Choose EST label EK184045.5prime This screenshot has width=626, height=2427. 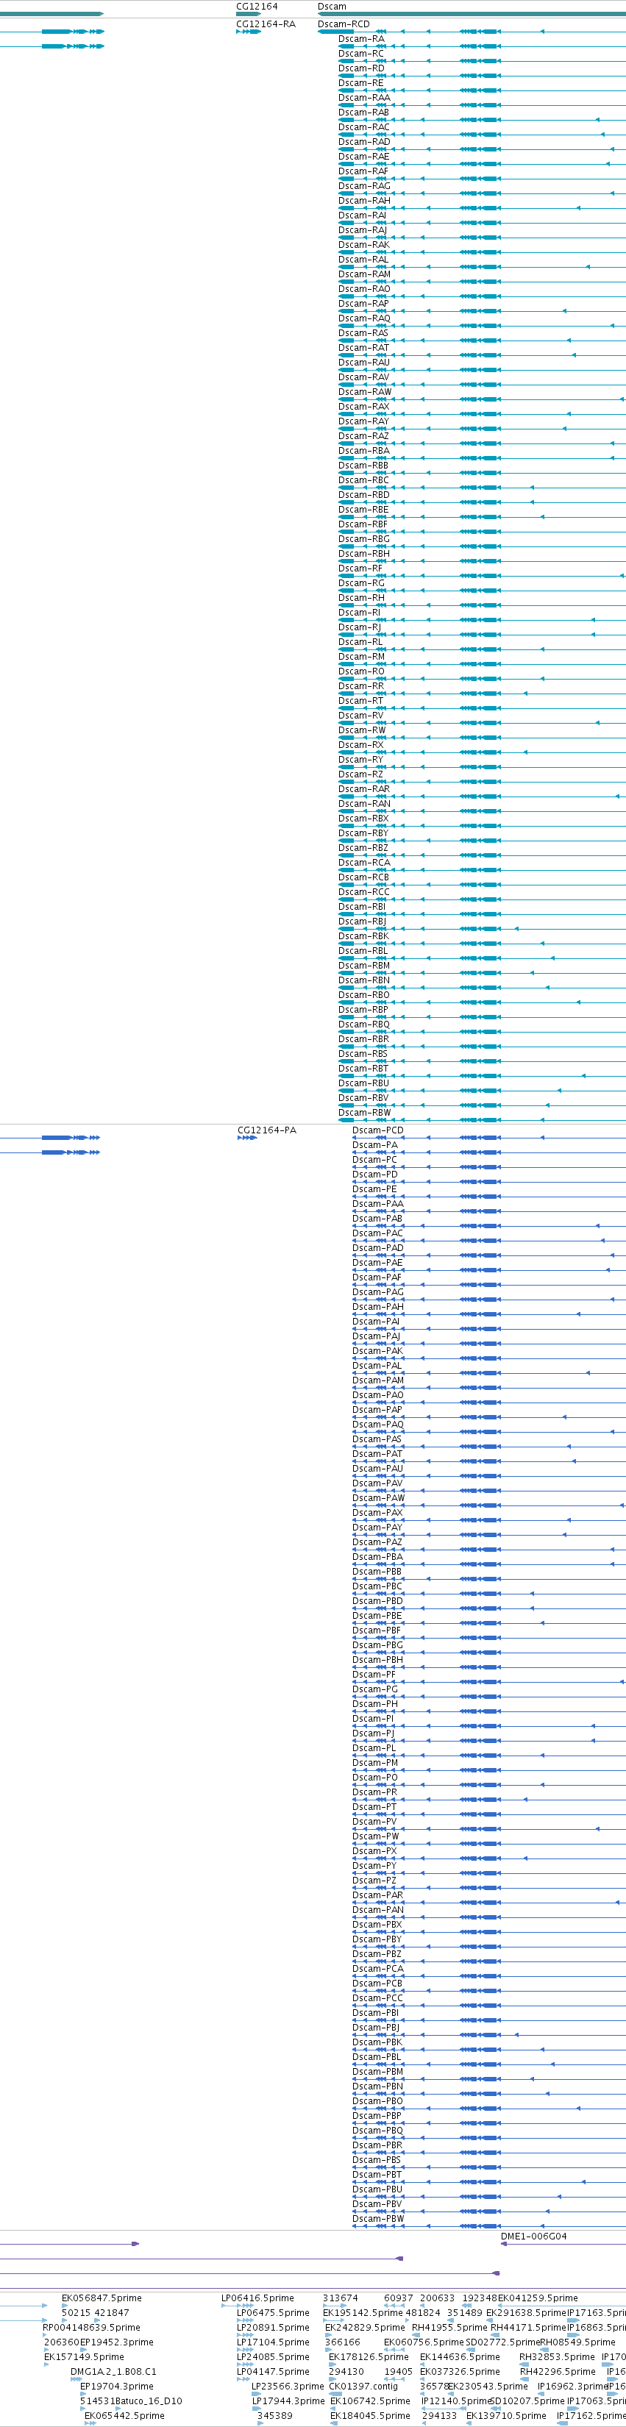click(x=371, y=2416)
